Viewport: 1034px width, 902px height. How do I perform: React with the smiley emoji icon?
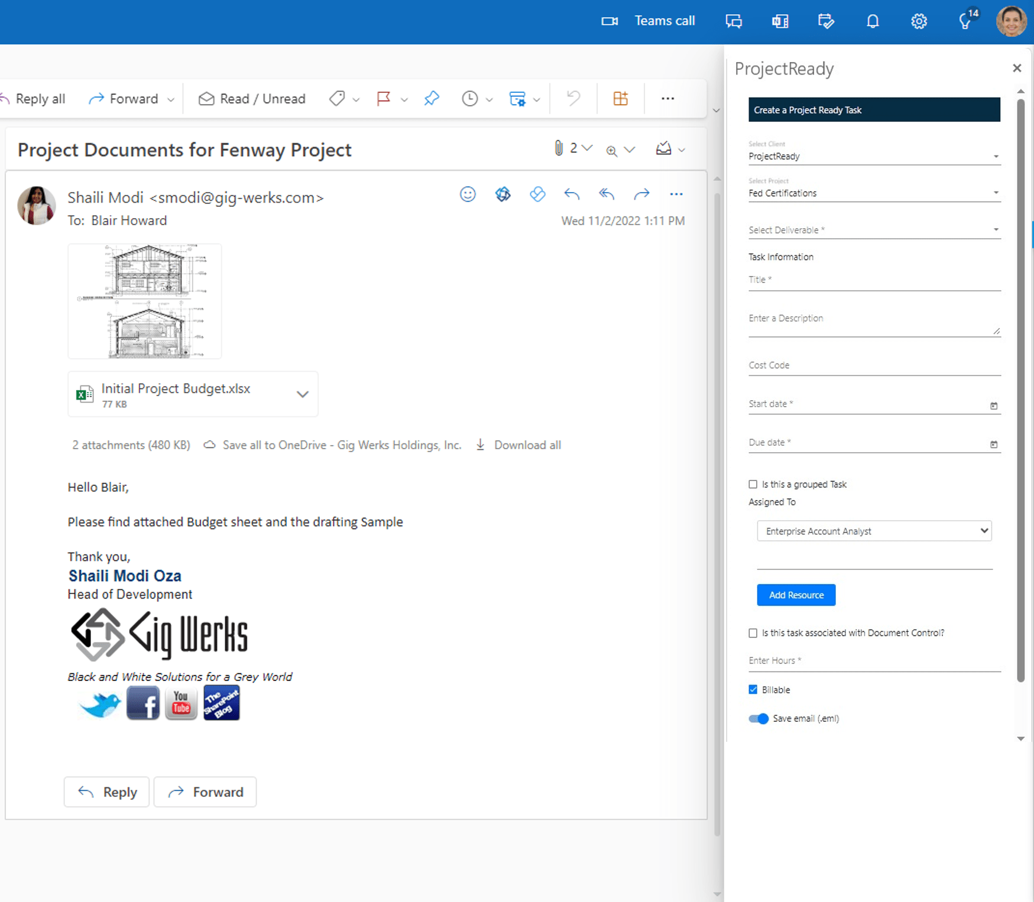point(468,194)
